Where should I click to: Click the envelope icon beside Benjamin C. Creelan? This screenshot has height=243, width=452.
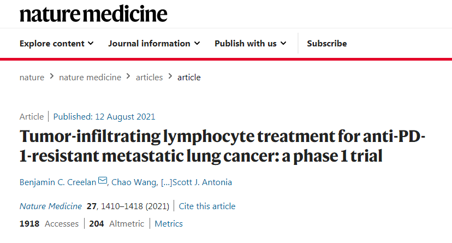103,180
